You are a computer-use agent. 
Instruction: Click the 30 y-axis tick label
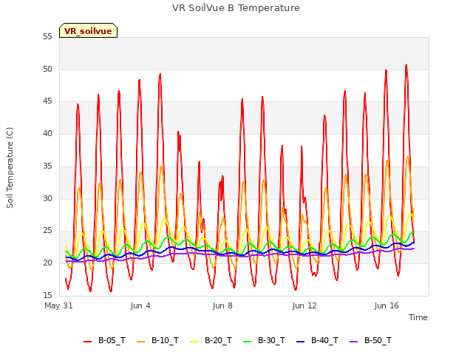(47, 198)
